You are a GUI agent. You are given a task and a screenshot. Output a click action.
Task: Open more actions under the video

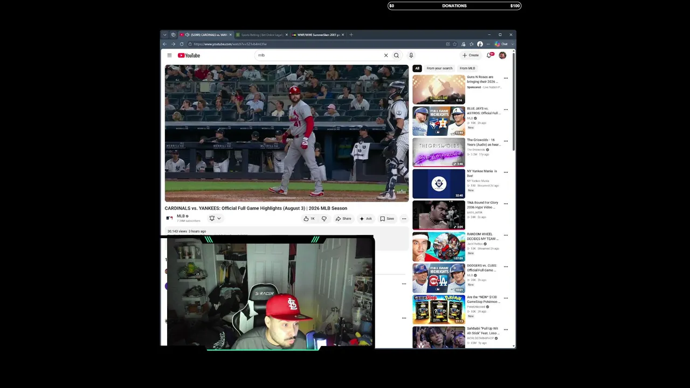click(404, 219)
